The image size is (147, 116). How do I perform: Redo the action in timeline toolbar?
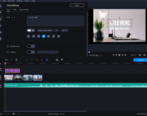pos(11,60)
